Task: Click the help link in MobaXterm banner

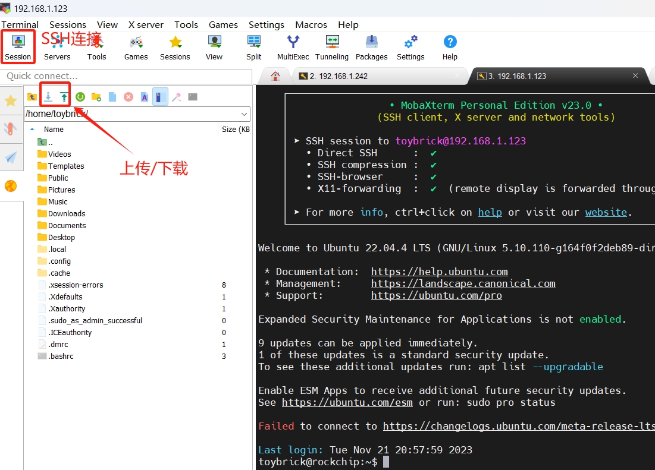Action: pyautogui.click(x=490, y=212)
